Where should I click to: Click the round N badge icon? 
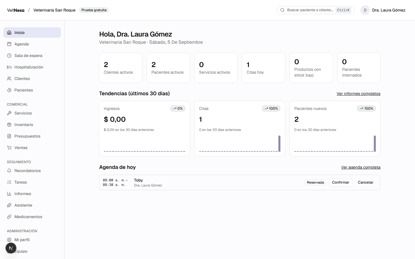pos(11,248)
